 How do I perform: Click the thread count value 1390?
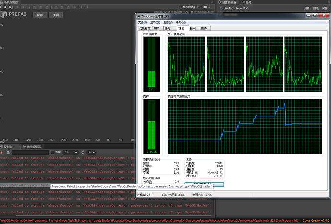[x=220, y=166]
